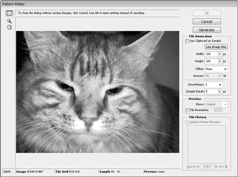This screenshot has height=177, width=238.
Task: Click the '0 of 0' tile counter field
Action: tap(207, 167)
